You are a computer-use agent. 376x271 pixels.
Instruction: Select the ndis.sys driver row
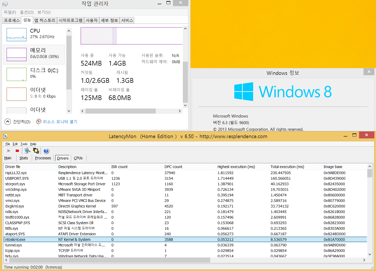[185, 212]
